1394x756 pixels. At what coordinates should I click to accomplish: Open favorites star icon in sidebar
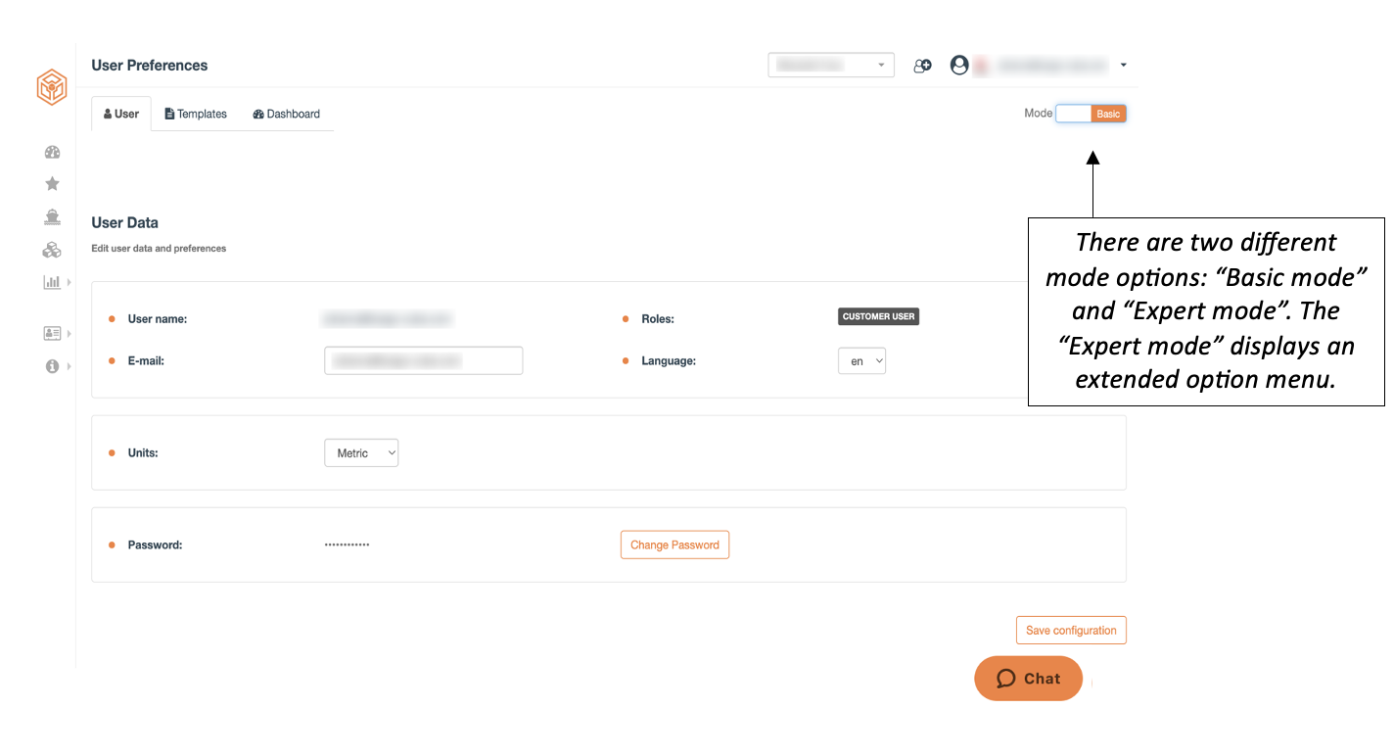click(x=53, y=184)
